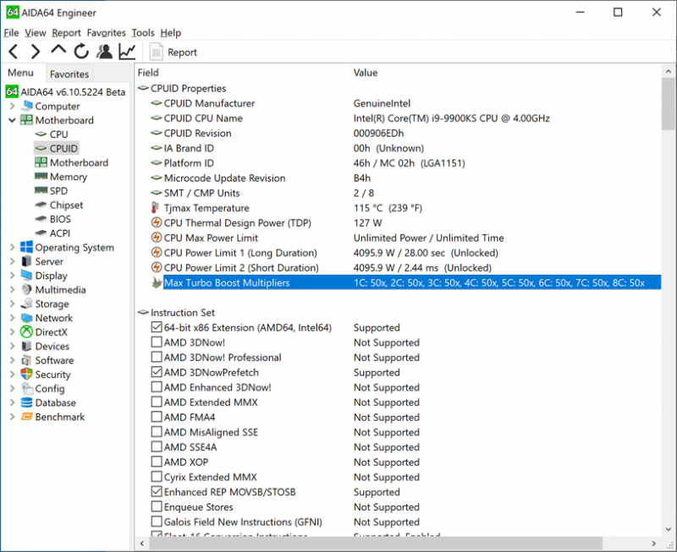Screen dimensions: 677x552
Task: Click the Chipset chip icon
Action: click(x=41, y=205)
